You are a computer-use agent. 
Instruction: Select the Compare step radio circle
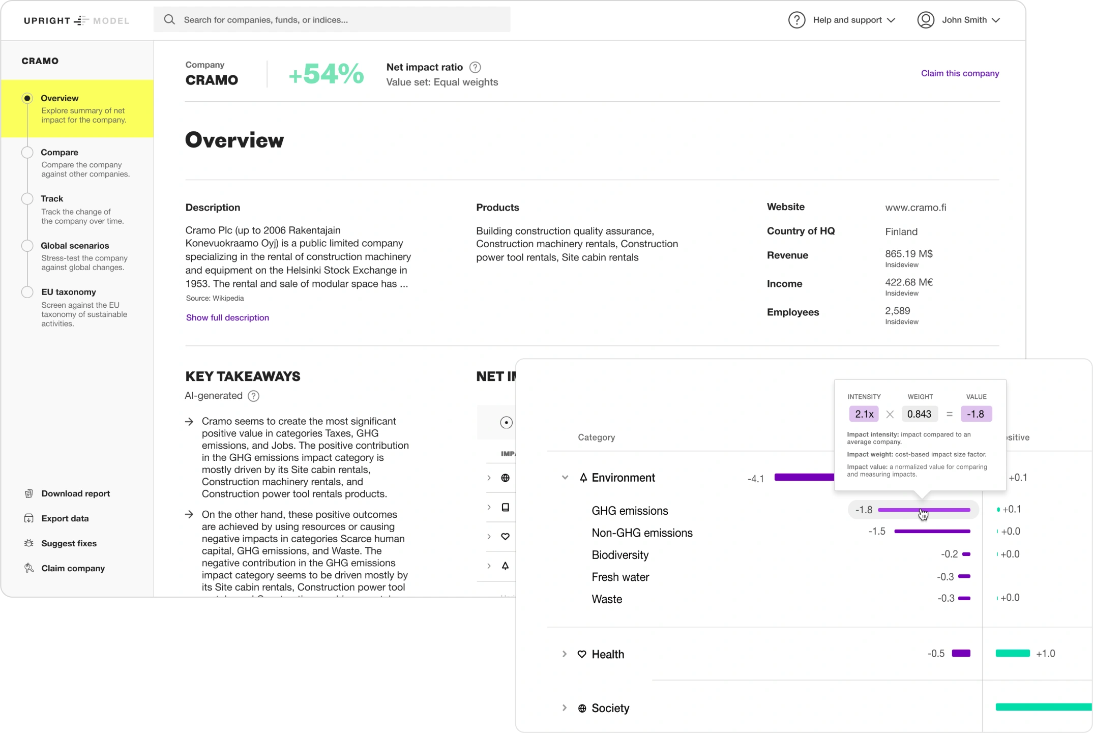pyautogui.click(x=27, y=153)
